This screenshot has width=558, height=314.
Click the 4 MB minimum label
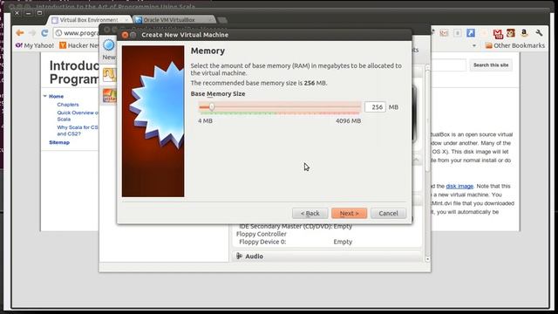point(206,121)
